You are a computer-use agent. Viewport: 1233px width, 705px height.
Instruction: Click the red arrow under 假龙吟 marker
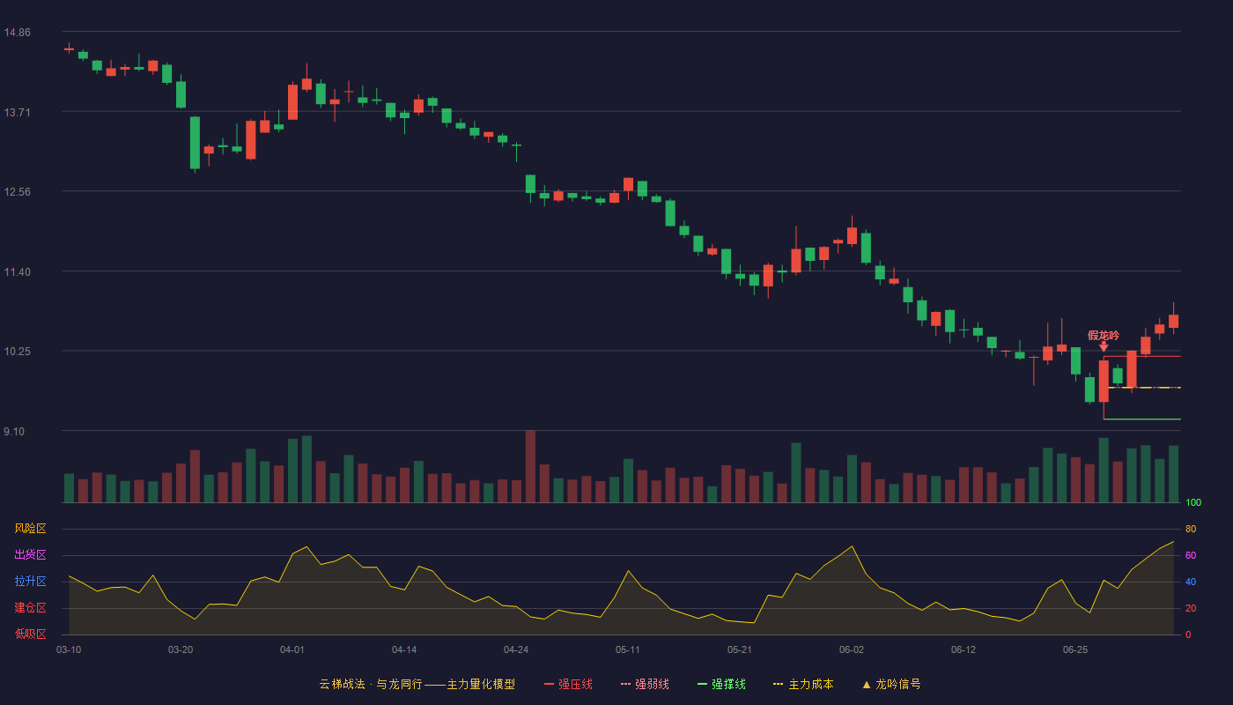(1104, 347)
